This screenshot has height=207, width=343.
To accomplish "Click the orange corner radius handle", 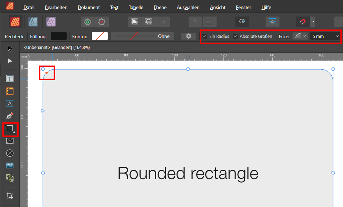I will point(46,73).
